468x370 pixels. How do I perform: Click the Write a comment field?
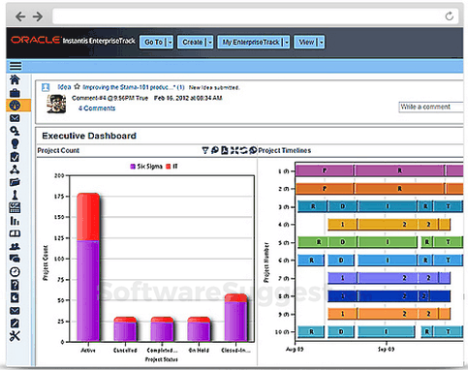pyautogui.click(x=431, y=107)
